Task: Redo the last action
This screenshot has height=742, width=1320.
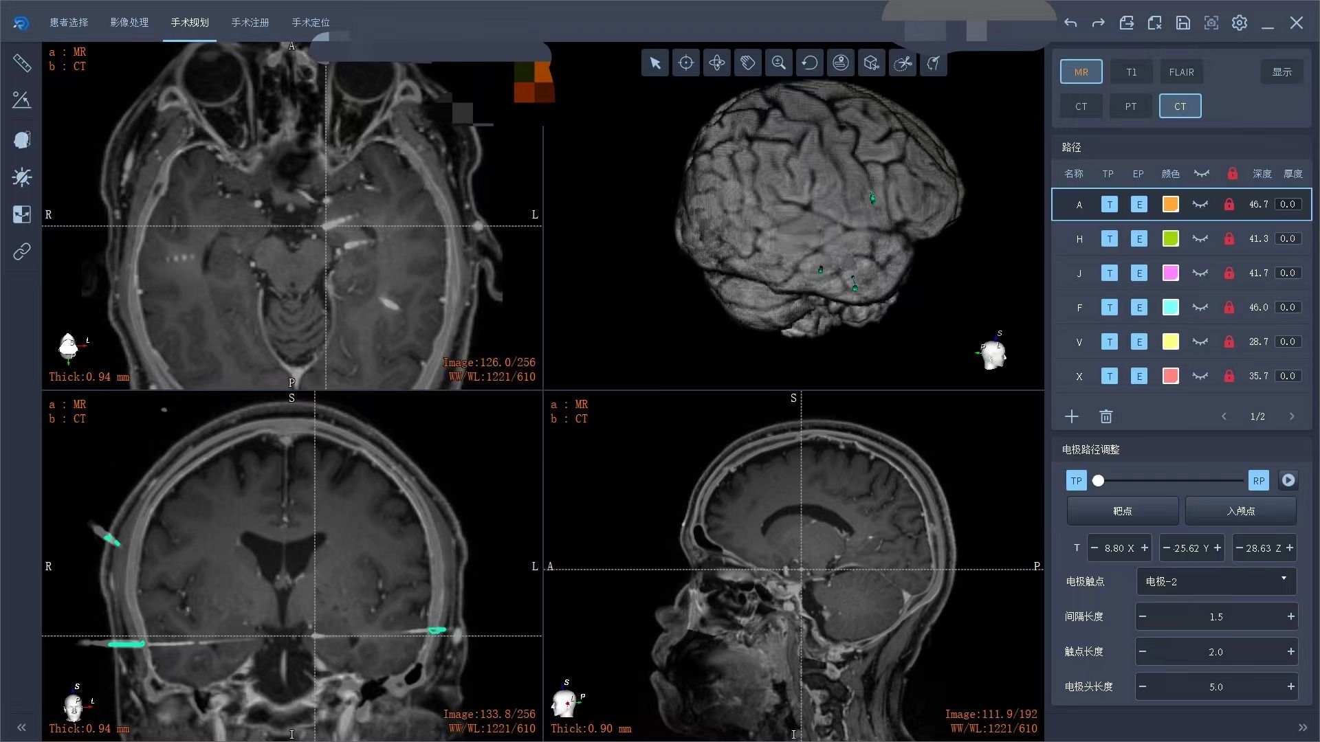Action: [x=1099, y=23]
